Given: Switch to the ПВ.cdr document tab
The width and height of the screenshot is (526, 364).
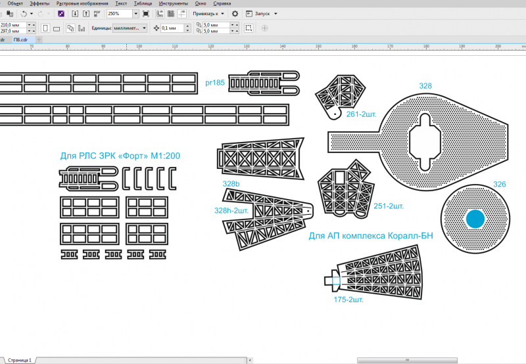Looking at the screenshot, I should [22, 39].
